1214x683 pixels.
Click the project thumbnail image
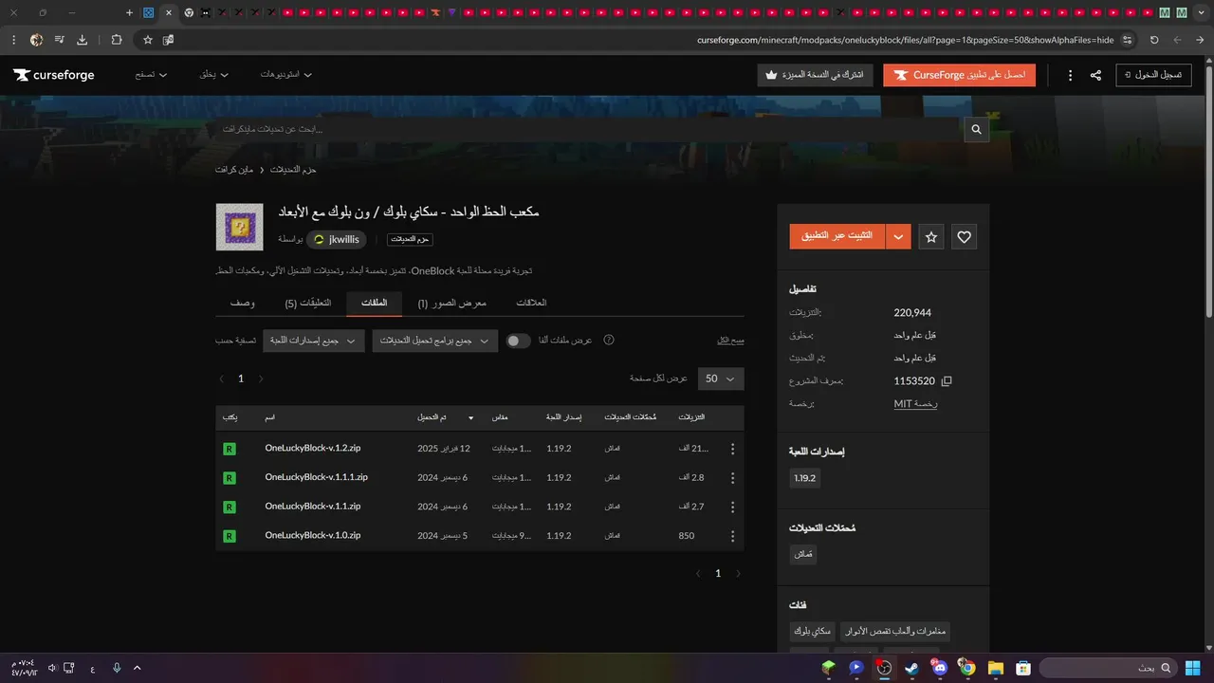[239, 227]
